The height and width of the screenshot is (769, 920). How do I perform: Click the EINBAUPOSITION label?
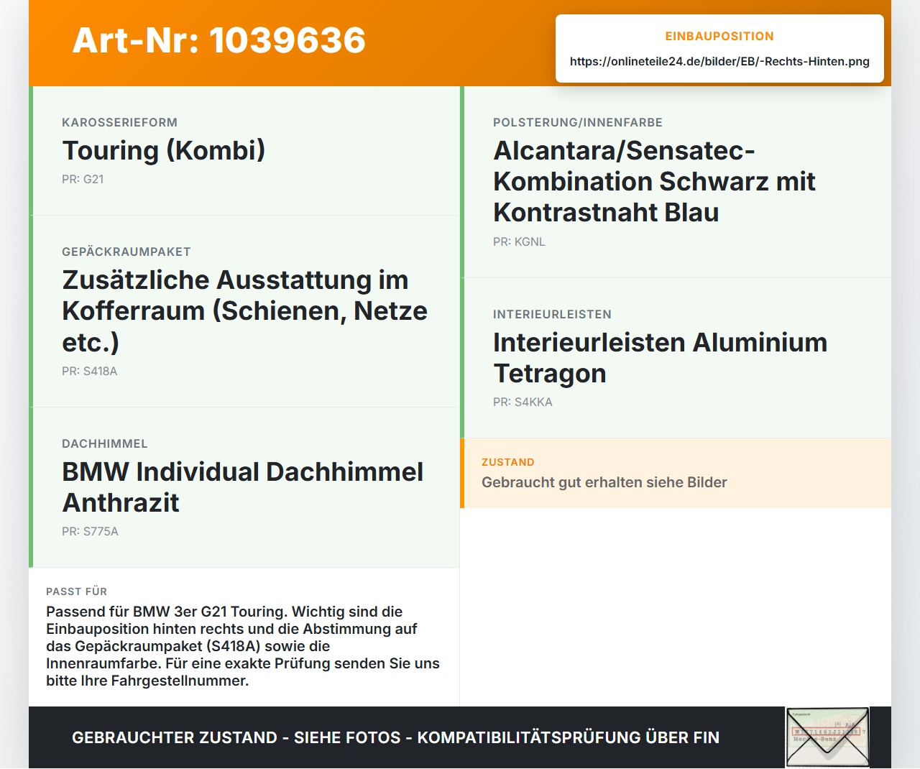click(x=719, y=36)
